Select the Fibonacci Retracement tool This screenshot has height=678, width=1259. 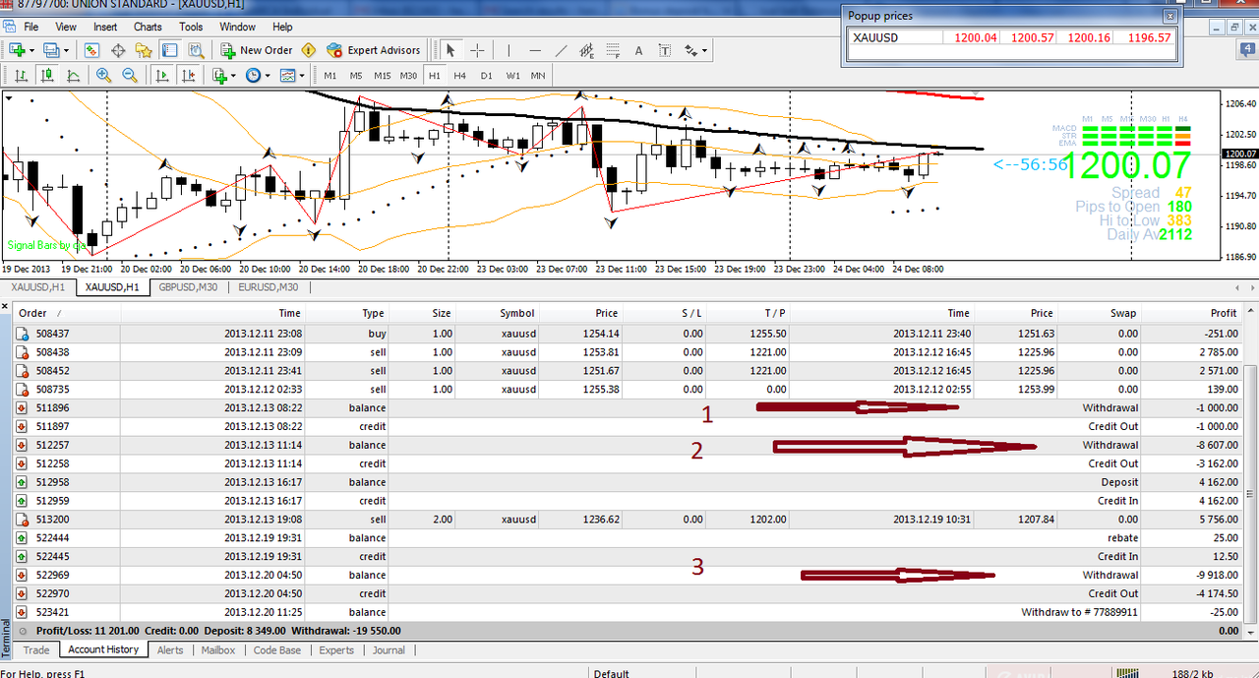coord(613,50)
